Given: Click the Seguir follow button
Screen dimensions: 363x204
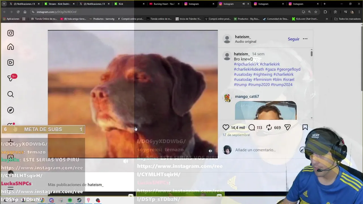Looking at the screenshot, I should [294, 39].
